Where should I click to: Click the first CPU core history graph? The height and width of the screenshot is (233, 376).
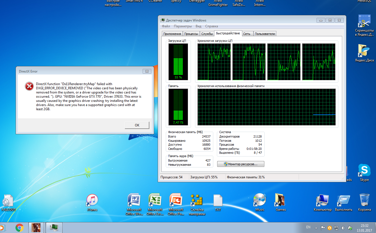point(214,62)
